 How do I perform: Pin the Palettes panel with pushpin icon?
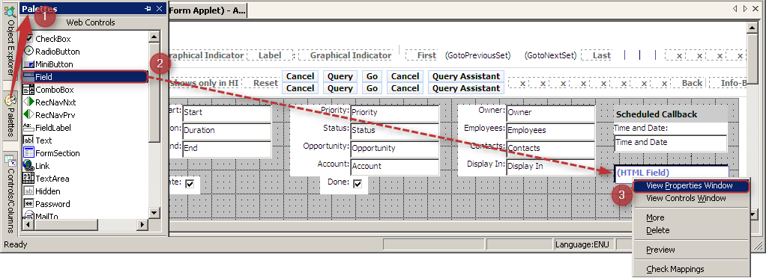148,9
